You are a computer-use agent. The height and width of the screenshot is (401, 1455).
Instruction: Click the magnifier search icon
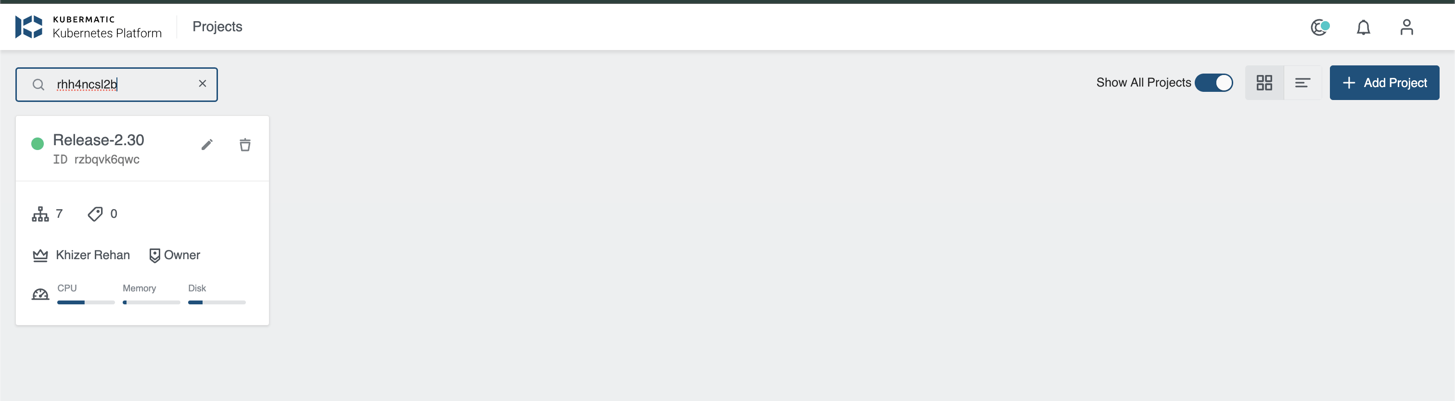pyautogui.click(x=38, y=85)
